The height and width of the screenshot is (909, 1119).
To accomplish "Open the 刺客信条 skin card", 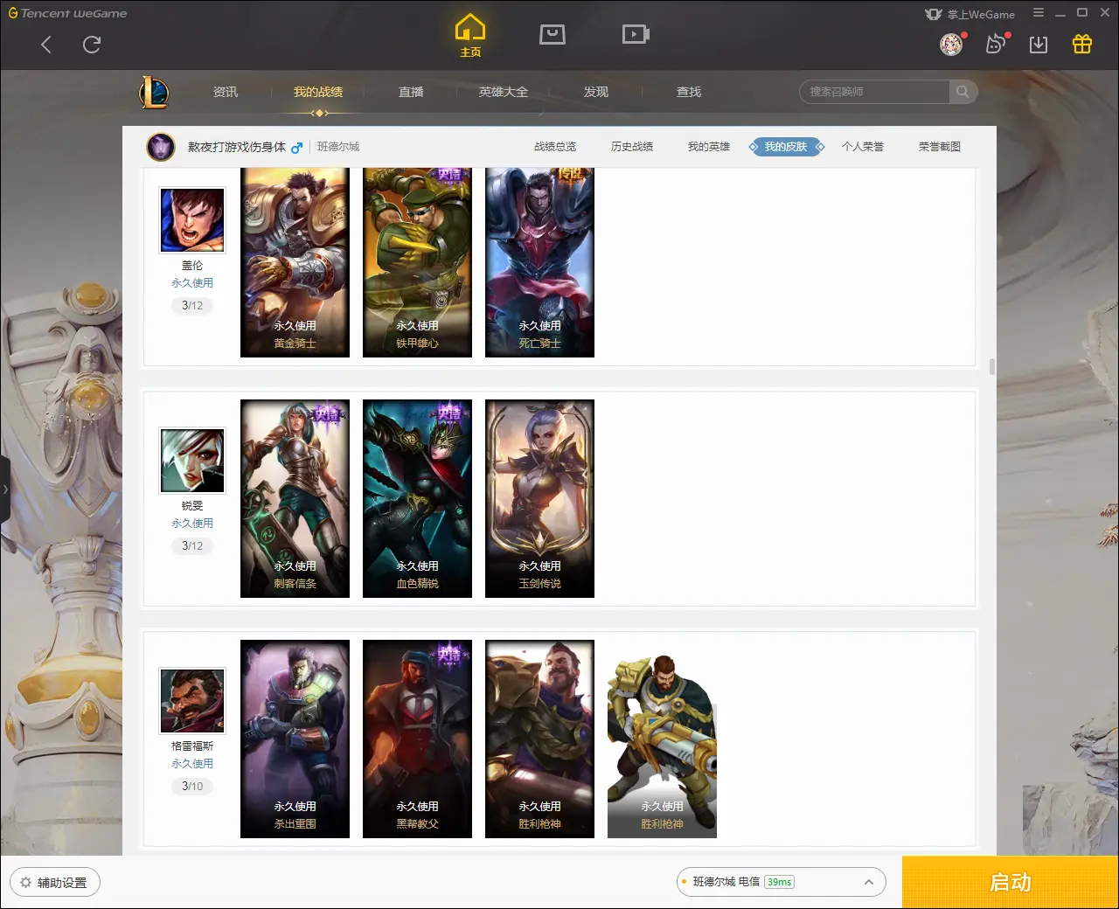I will (295, 498).
